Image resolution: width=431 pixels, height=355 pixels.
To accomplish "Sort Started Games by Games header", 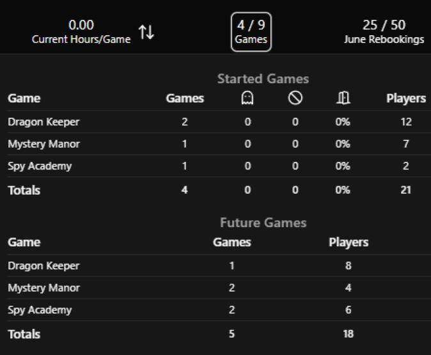I will (x=185, y=98).
